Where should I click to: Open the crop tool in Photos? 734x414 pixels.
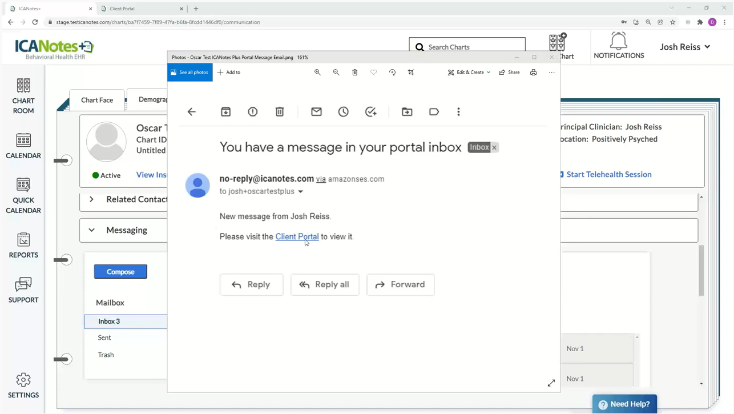tap(411, 73)
